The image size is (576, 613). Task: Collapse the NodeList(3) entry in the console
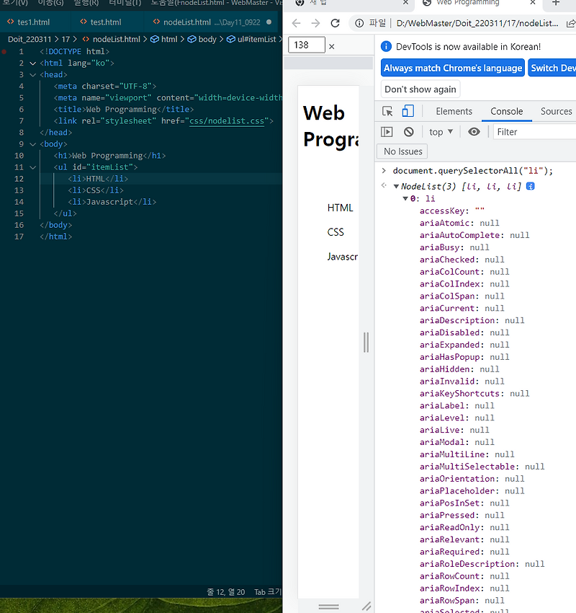(396, 186)
